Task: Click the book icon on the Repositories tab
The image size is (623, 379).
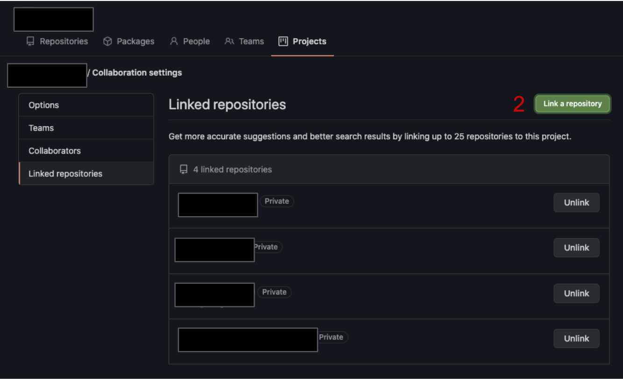Action: [x=30, y=42]
